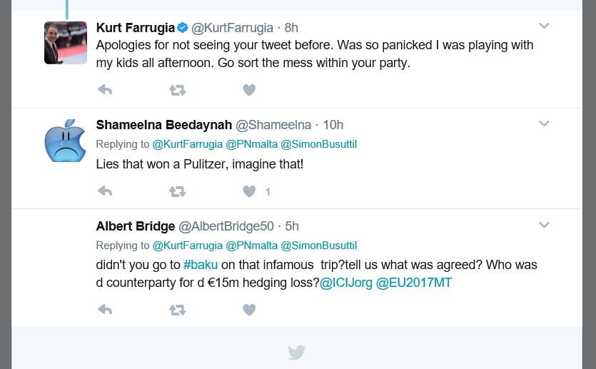
Task: Like Shameelna's tweet with 1 like
Action: [249, 191]
